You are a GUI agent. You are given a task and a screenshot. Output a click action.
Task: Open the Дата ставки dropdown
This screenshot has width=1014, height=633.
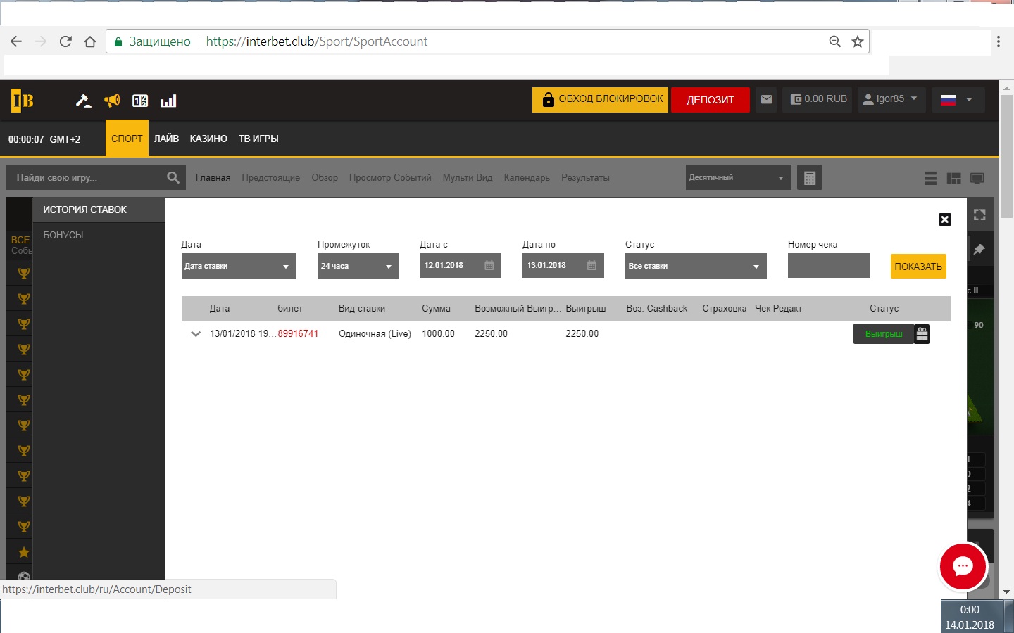239,267
